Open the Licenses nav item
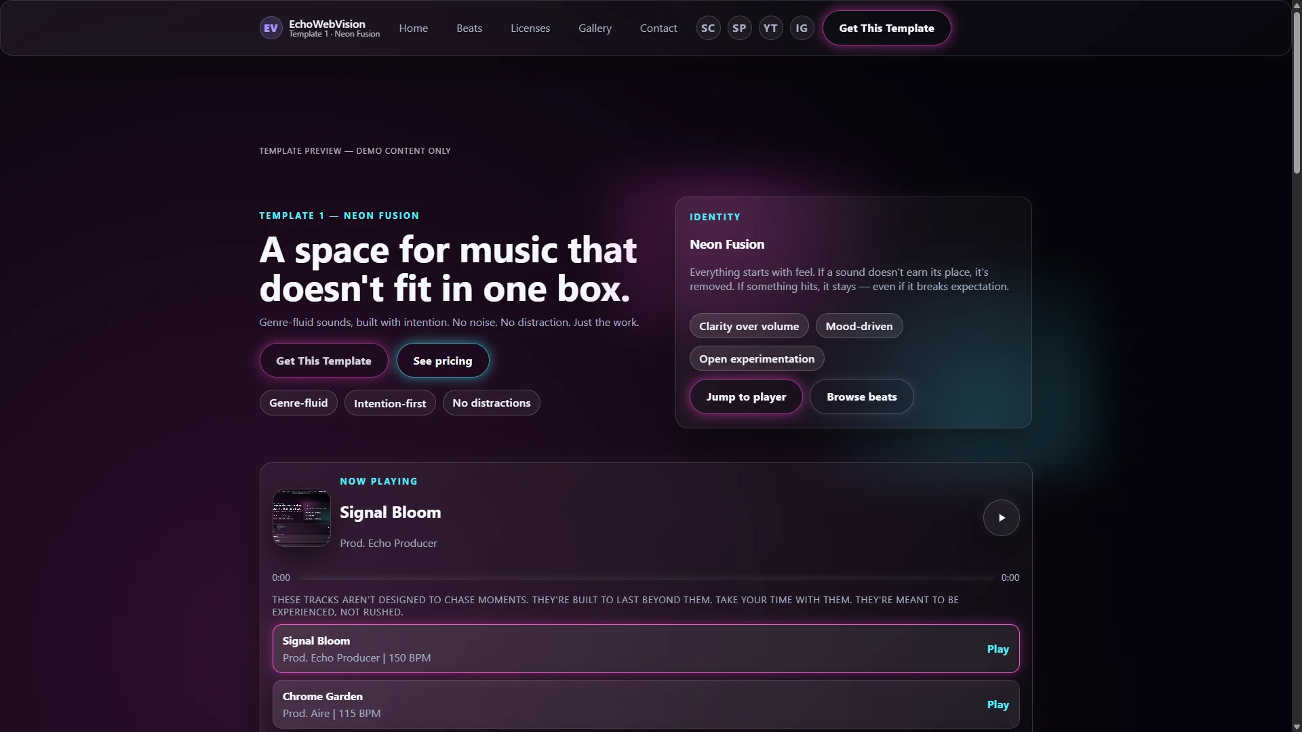The height and width of the screenshot is (732, 1302). click(530, 28)
